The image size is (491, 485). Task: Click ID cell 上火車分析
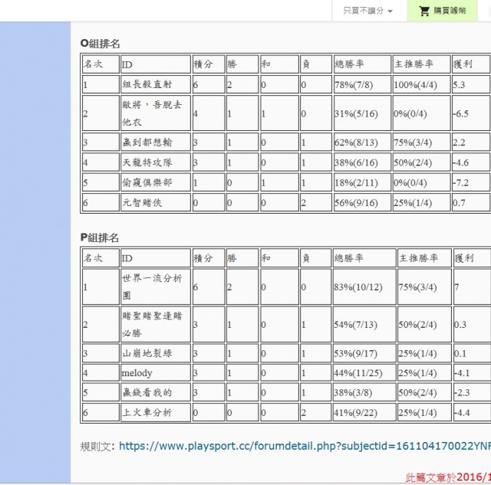(x=156, y=412)
